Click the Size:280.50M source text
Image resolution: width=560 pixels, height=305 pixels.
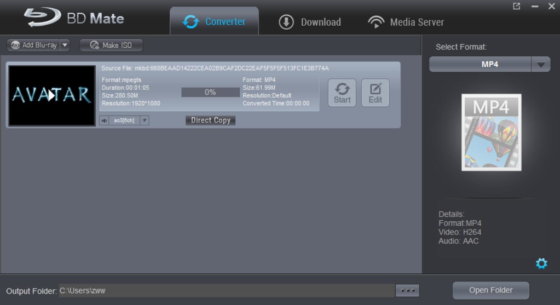pos(120,96)
